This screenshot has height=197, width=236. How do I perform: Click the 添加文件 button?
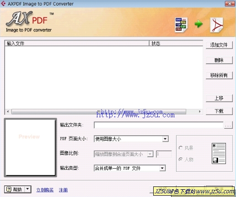click(219, 45)
